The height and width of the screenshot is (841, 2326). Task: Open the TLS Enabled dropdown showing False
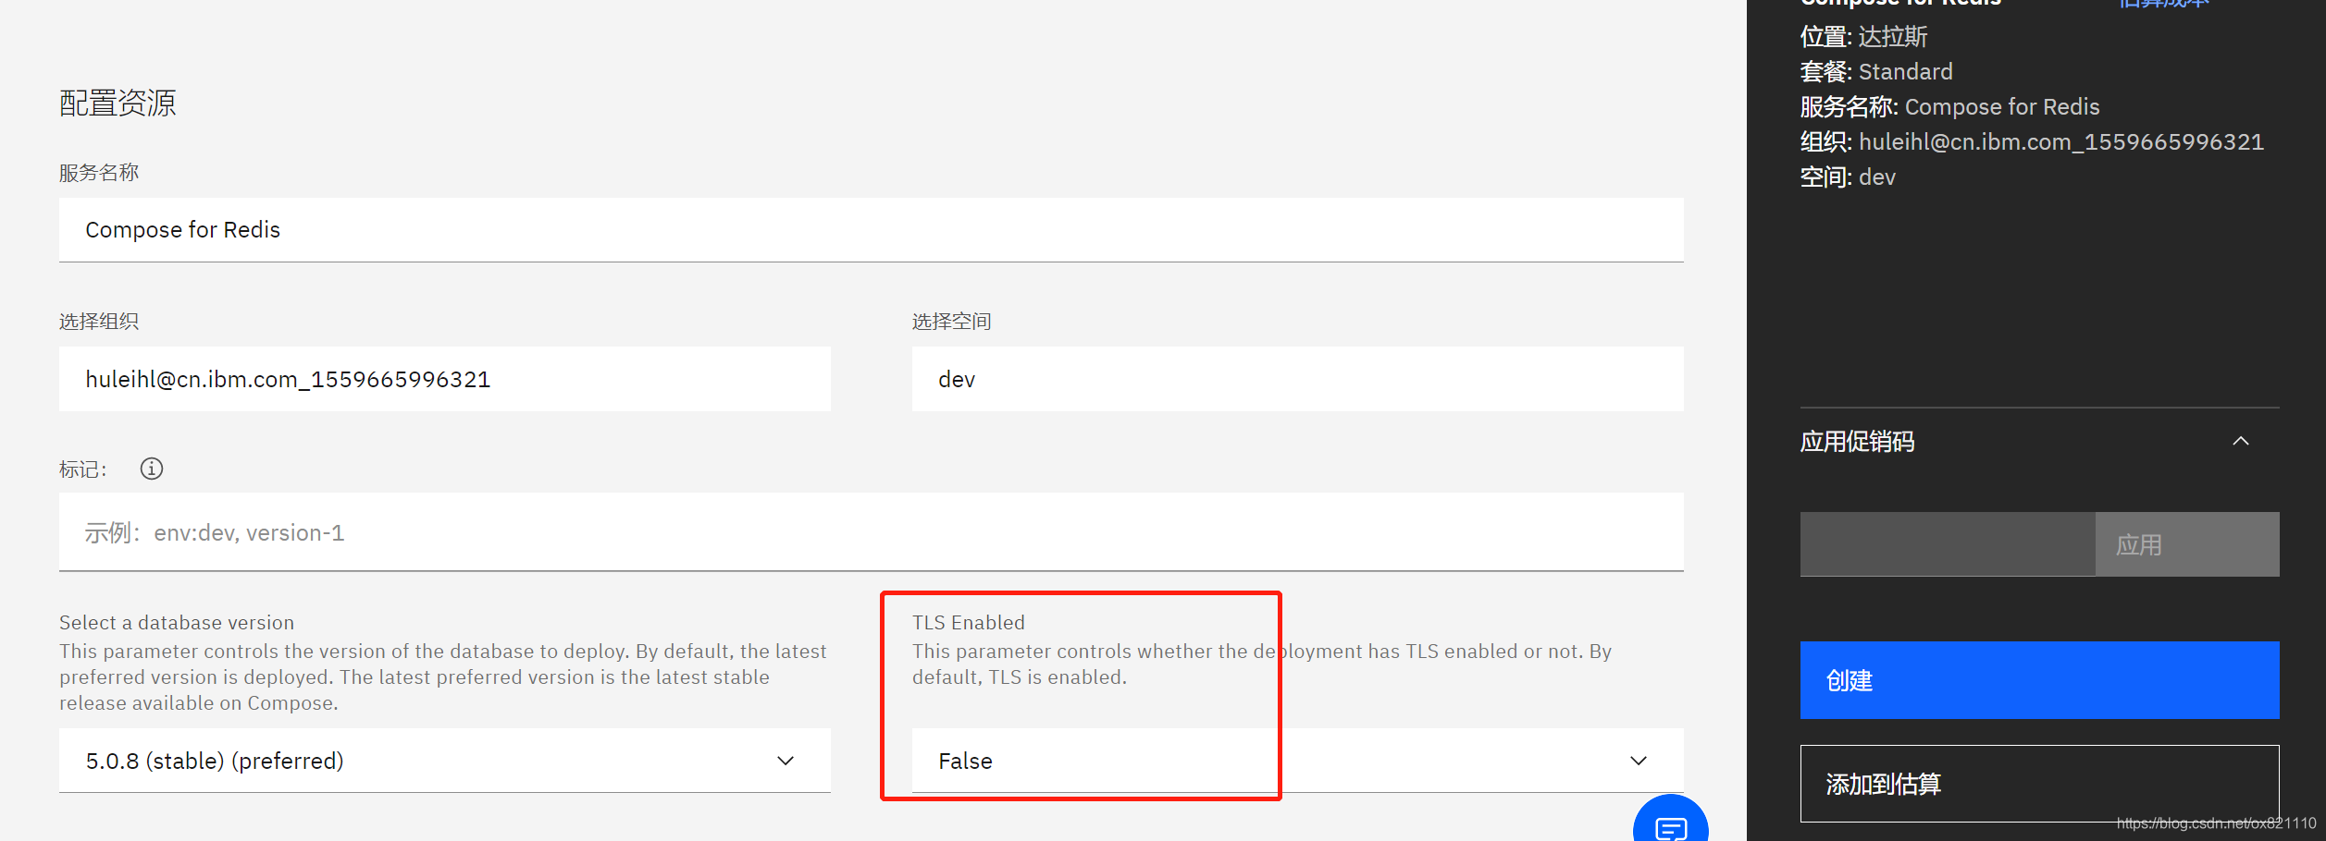point(1297,760)
